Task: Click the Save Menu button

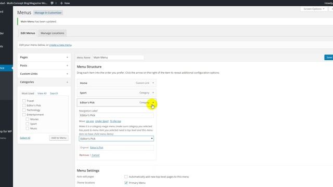Action: tap(328, 58)
